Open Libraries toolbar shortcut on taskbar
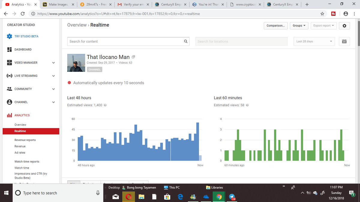 click(214, 187)
